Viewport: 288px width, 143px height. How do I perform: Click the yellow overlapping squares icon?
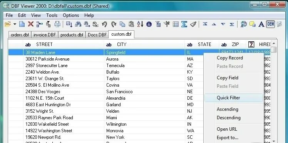[253, 24]
